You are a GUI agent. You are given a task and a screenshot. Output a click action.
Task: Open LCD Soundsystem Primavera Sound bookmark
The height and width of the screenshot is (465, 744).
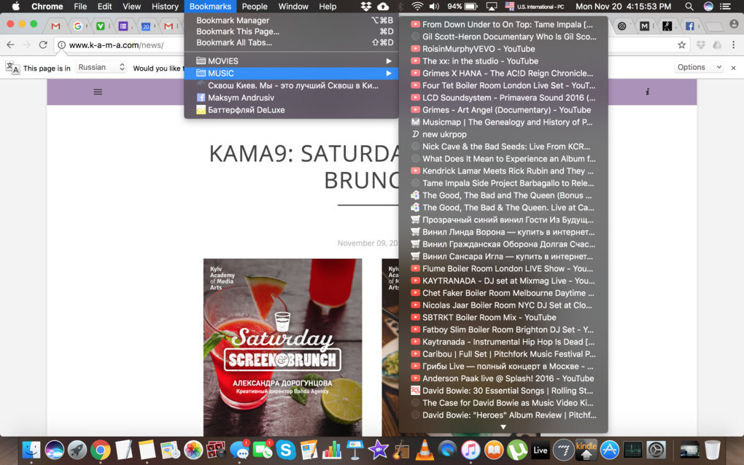pos(503,98)
